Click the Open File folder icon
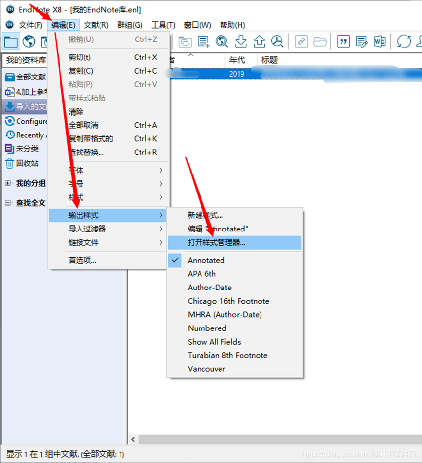 point(320,42)
